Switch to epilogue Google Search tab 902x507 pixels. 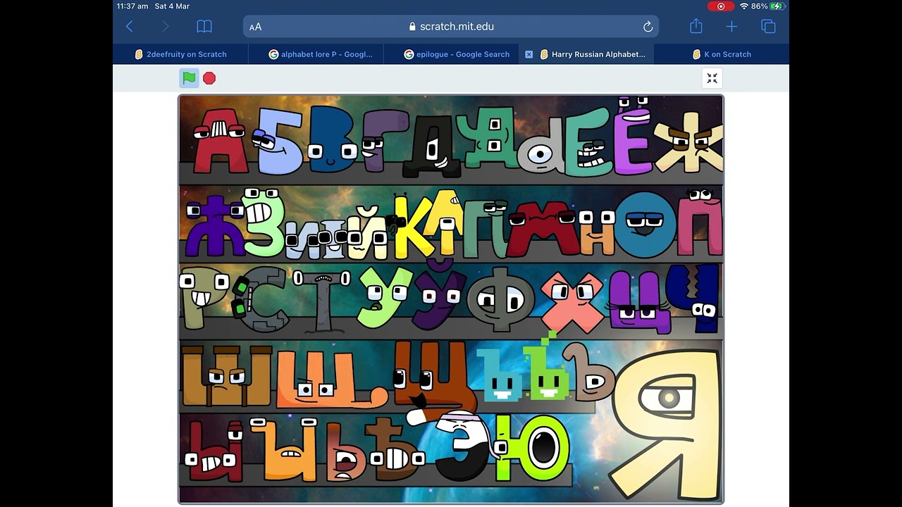(x=457, y=54)
